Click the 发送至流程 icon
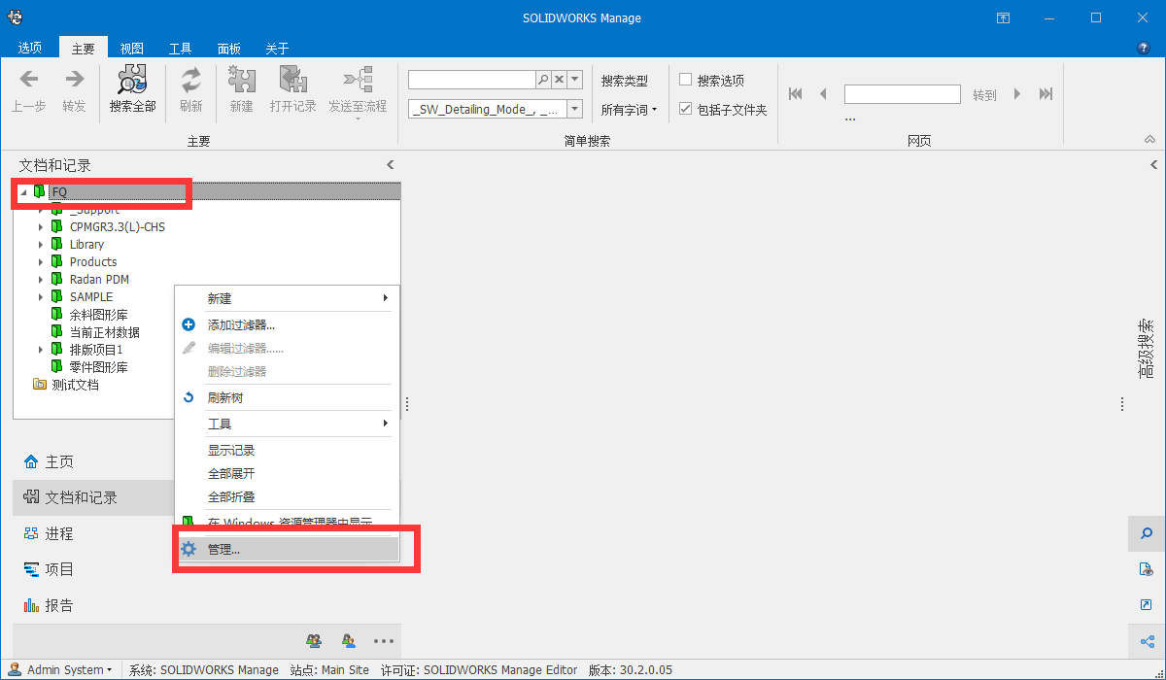Viewport: 1166px width, 680px height. [358, 80]
